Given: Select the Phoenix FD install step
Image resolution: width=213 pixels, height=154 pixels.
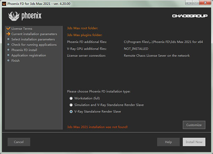Looking at the screenshot, I should point(24,50).
